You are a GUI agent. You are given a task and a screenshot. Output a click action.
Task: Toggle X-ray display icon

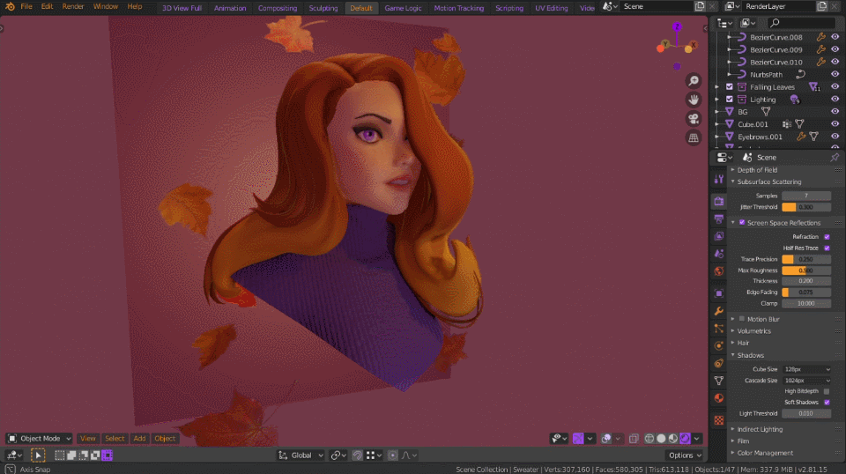tap(634, 439)
